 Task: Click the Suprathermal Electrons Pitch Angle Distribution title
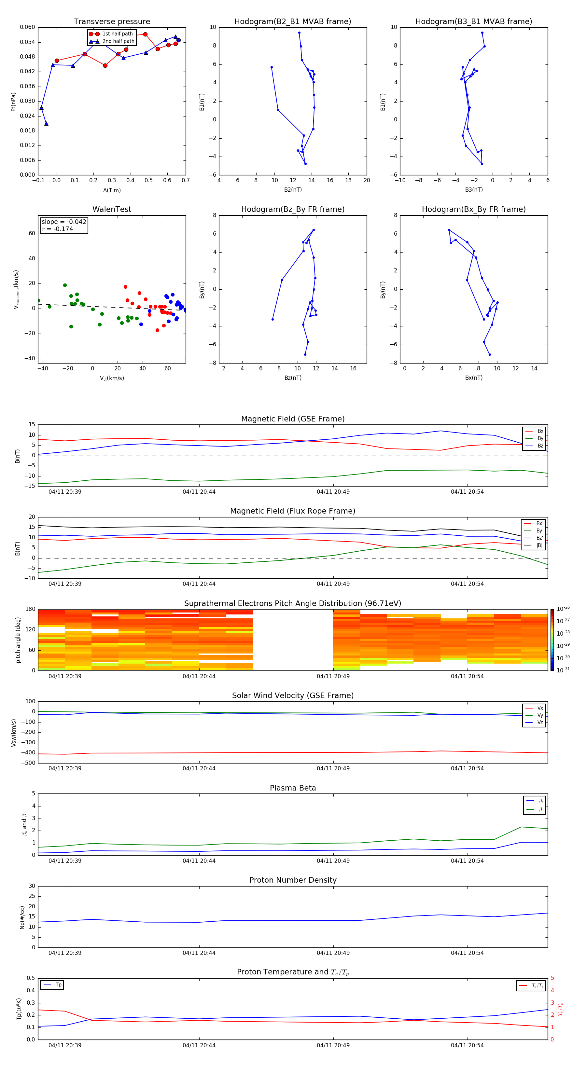click(x=293, y=604)
